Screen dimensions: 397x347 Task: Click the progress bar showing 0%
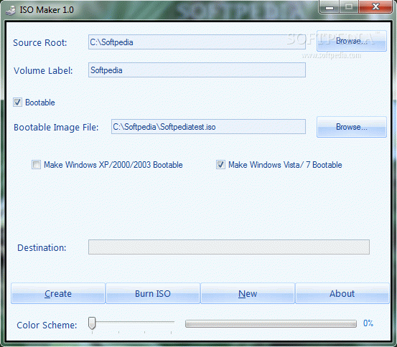point(271,323)
